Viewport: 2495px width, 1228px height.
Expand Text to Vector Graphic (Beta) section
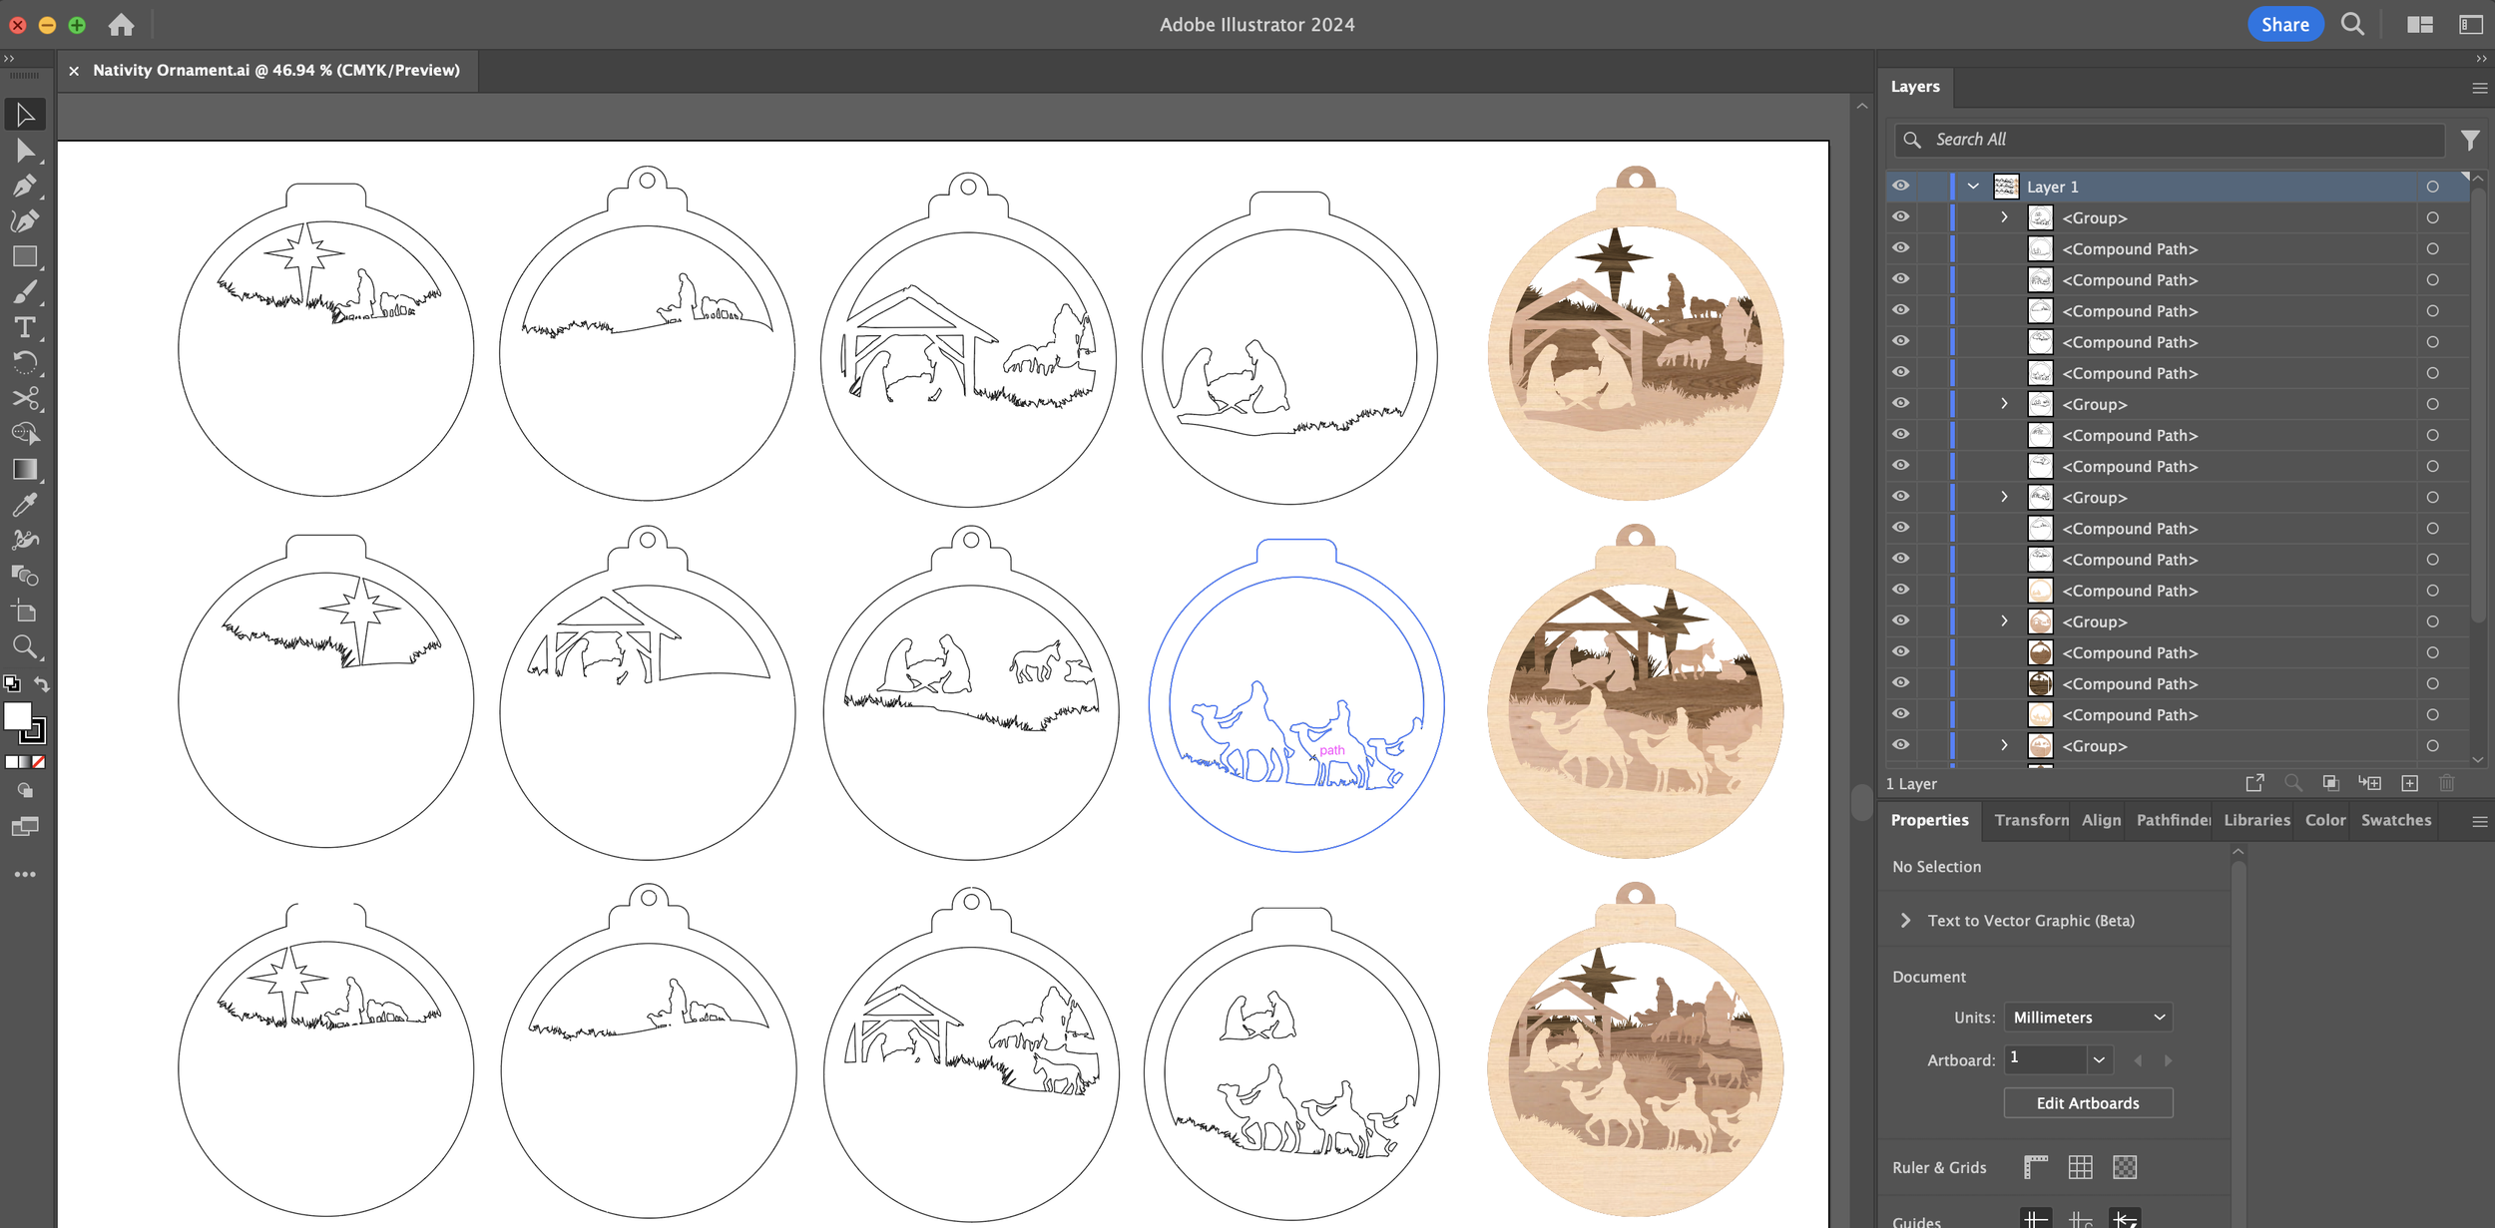coord(1905,921)
